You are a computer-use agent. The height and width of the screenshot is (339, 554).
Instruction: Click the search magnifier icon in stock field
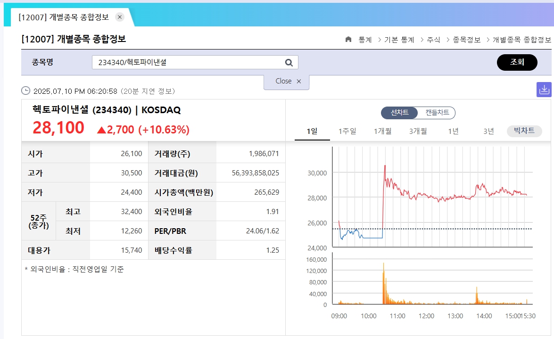pyautogui.click(x=289, y=63)
